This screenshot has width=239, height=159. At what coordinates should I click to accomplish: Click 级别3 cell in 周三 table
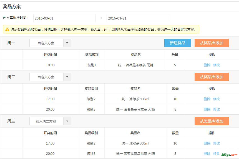(x=91, y=153)
